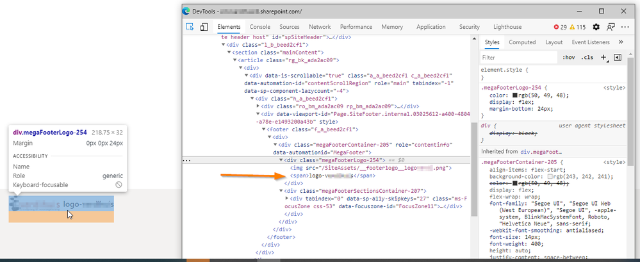This screenshot has height=262, width=640.
Task: Click the red errors count 29
Action: [x=560, y=27]
